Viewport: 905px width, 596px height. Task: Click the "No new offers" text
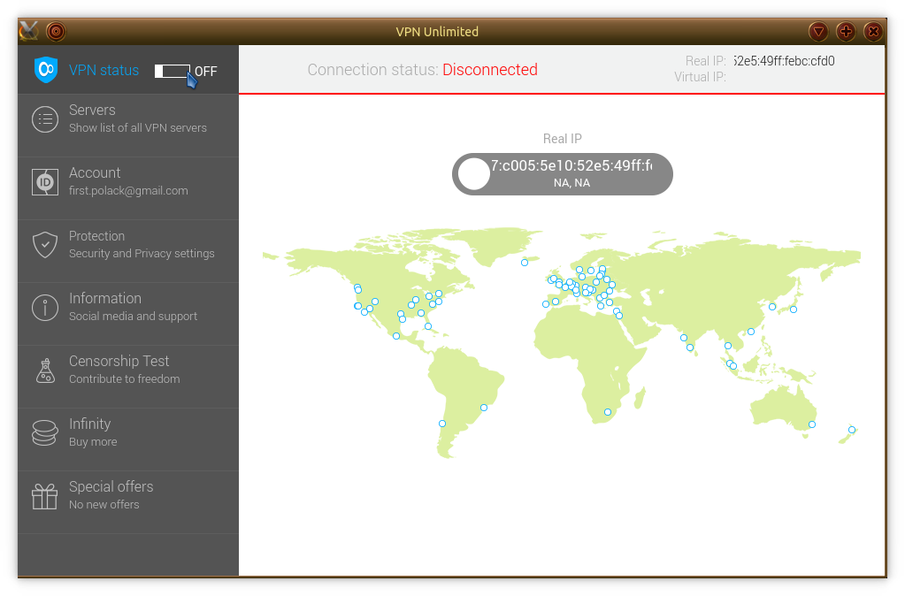tap(104, 505)
